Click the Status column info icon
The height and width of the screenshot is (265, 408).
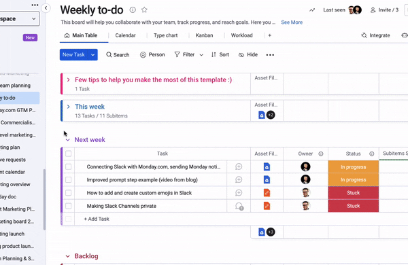click(371, 154)
